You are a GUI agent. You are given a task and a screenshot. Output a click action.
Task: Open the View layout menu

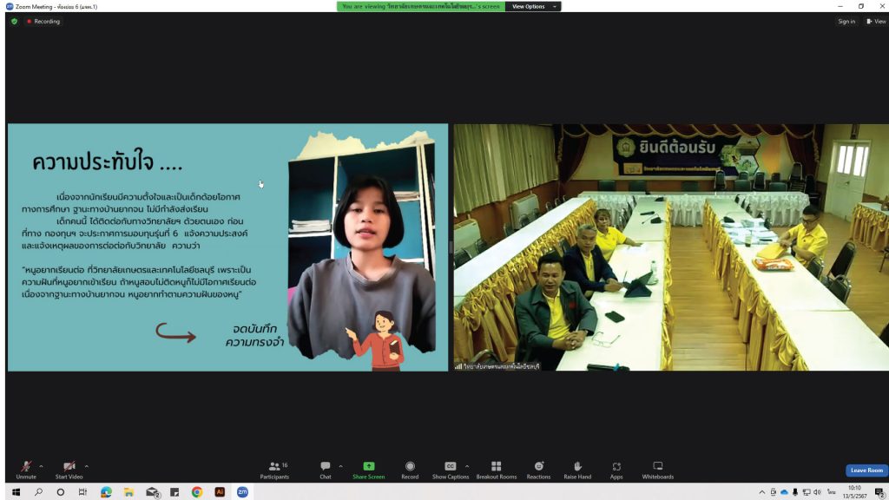pyautogui.click(x=876, y=21)
